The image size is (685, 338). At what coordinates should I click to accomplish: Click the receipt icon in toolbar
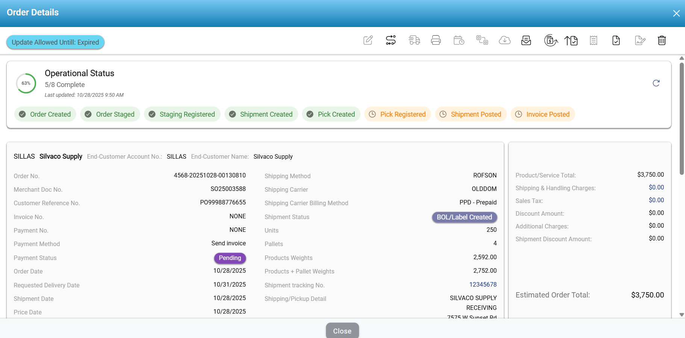coord(594,40)
